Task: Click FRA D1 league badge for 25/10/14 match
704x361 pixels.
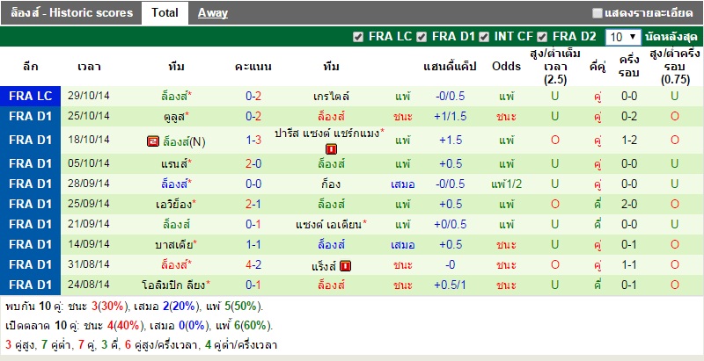Action: [x=32, y=116]
